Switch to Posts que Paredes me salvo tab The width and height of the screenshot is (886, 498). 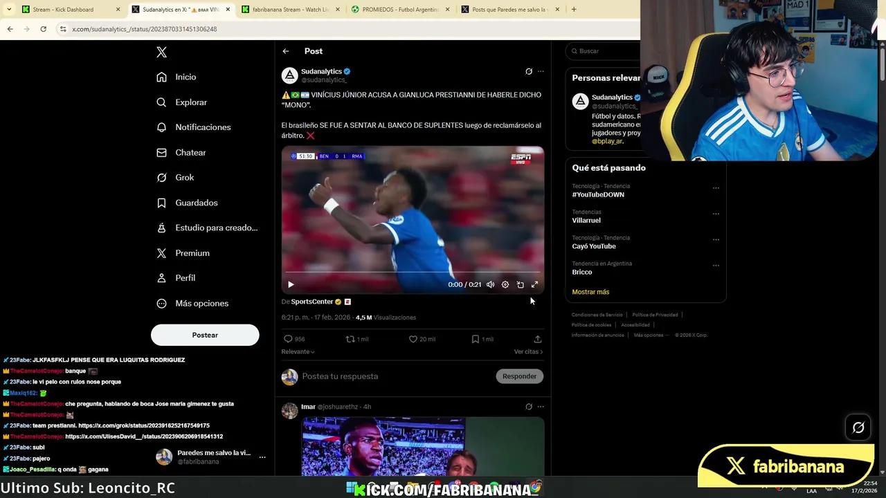coord(509,10)
